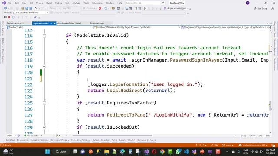Click the Bookmark icon in toolbar

click(x=145, y=8)
